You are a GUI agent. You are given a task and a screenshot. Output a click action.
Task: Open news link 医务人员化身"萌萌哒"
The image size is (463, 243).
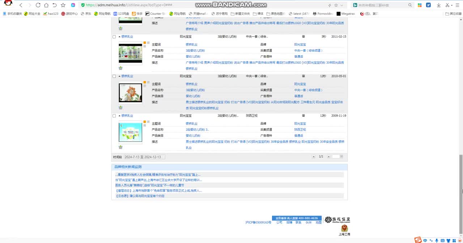pyautogui.click(x=149, y=185)
